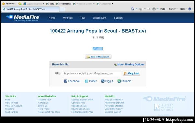195x123 pixels.
Task: Open More Sharing Options link
Action: click(x=129, y=65)
